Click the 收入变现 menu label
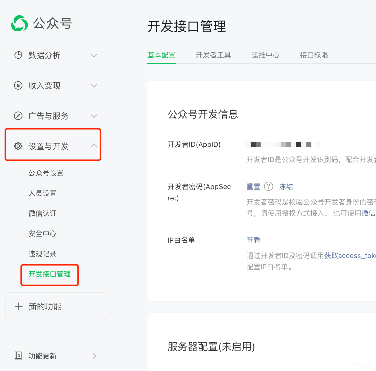Viewport: 376px width, 371px height. point(44,86)
